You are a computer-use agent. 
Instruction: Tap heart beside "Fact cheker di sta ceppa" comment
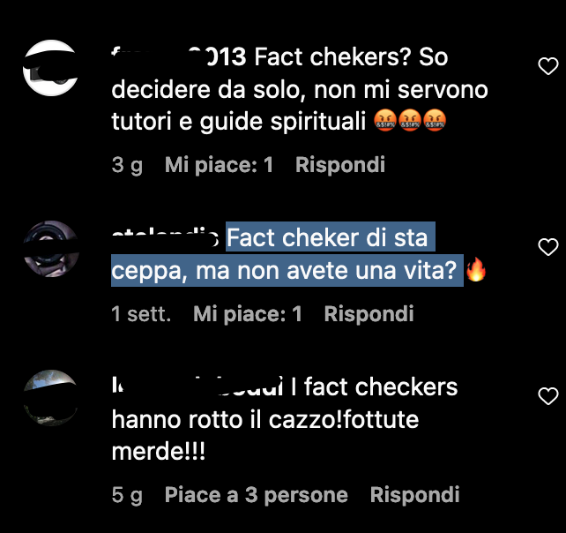[x=548, y=247]
